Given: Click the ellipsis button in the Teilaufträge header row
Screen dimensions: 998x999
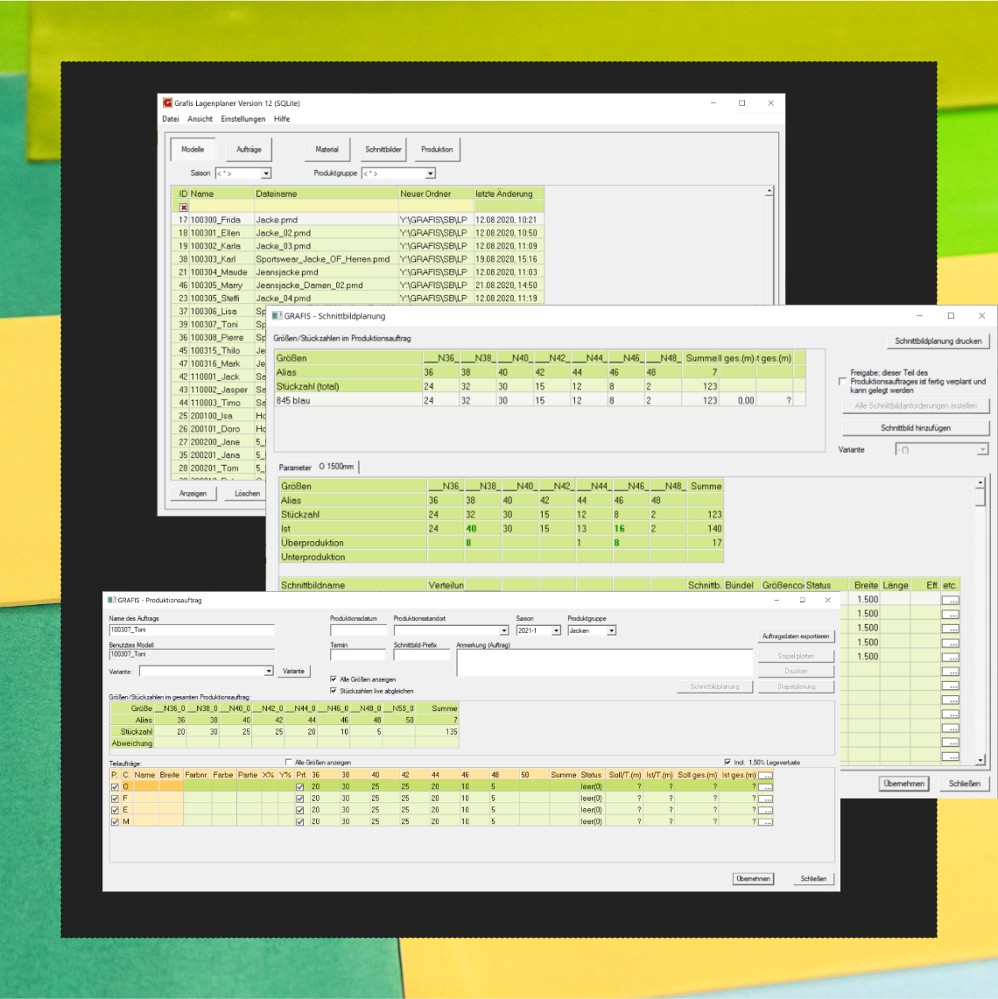Looking at the screenshot, I should pos(765,775).
